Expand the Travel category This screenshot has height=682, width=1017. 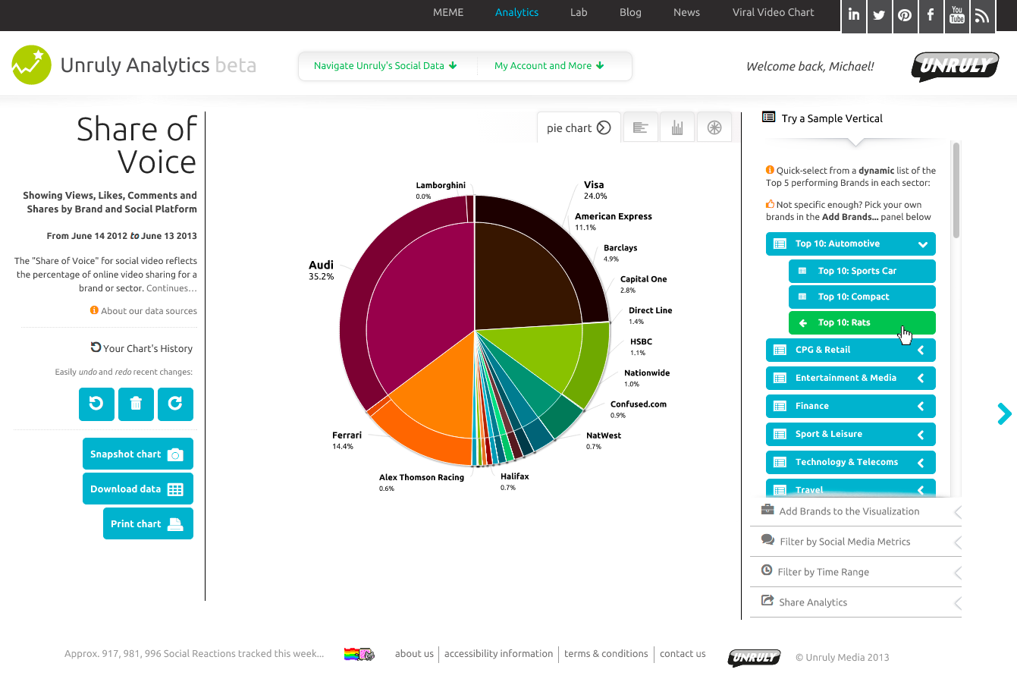coord(851,489)
